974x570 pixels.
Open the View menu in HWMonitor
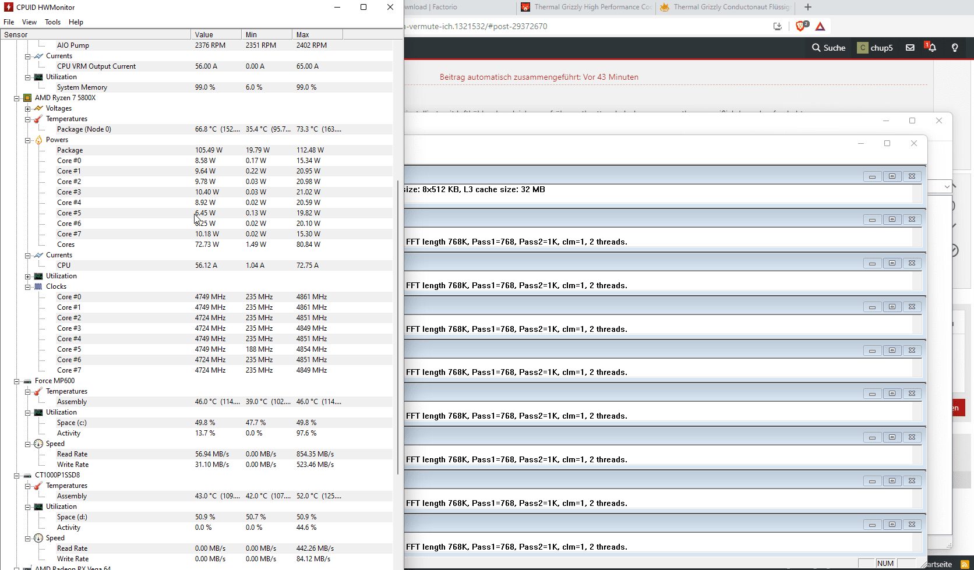click(29, 22)
